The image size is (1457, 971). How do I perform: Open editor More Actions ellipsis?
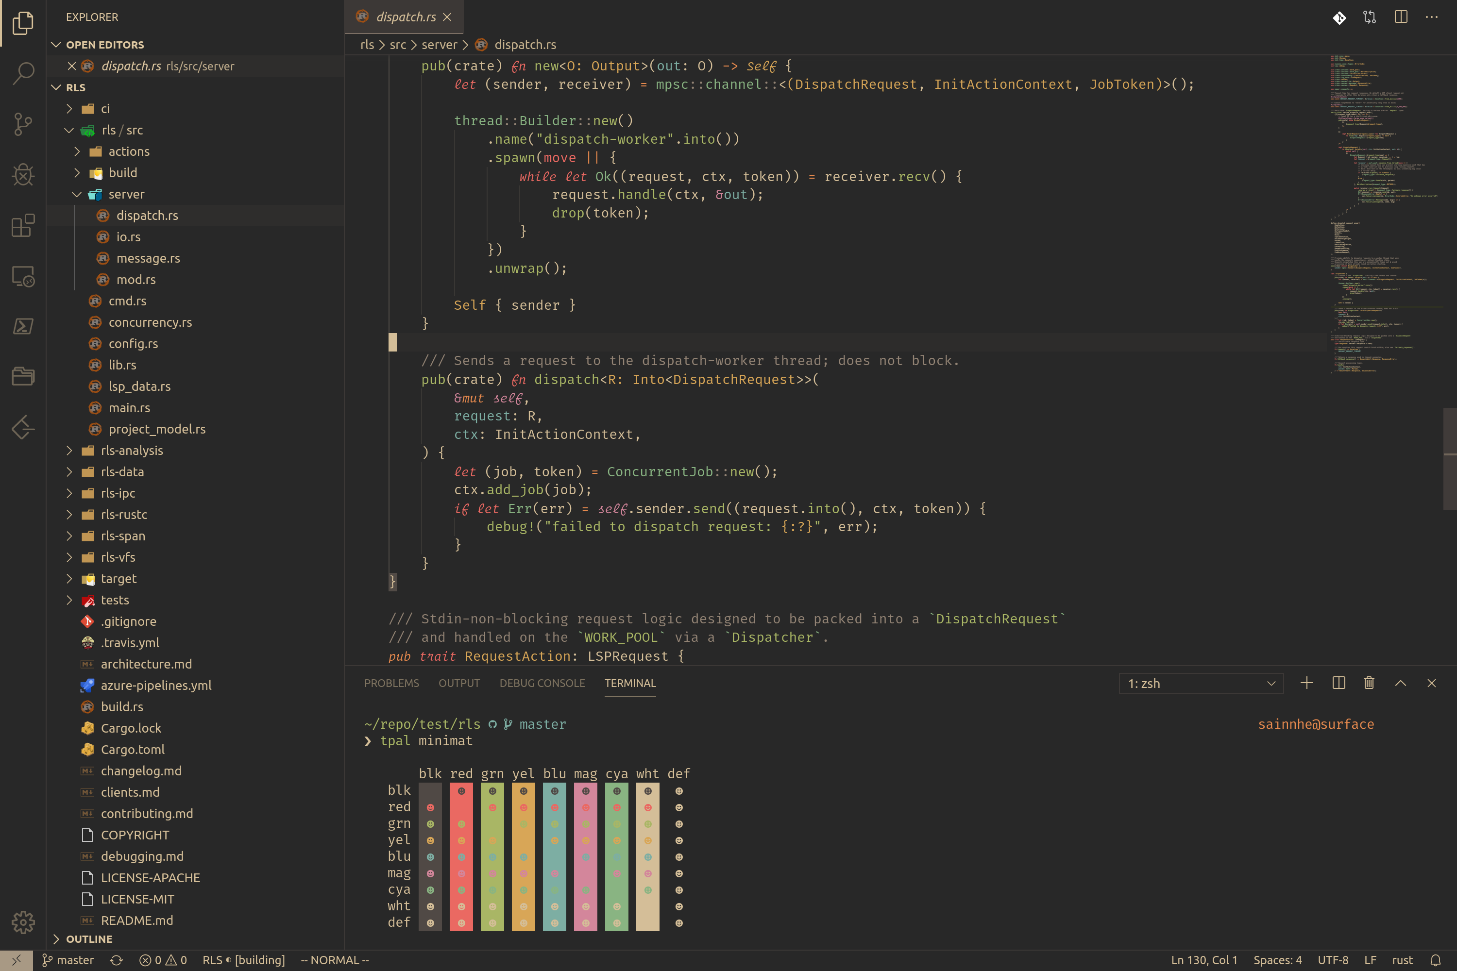[1432, 17]
